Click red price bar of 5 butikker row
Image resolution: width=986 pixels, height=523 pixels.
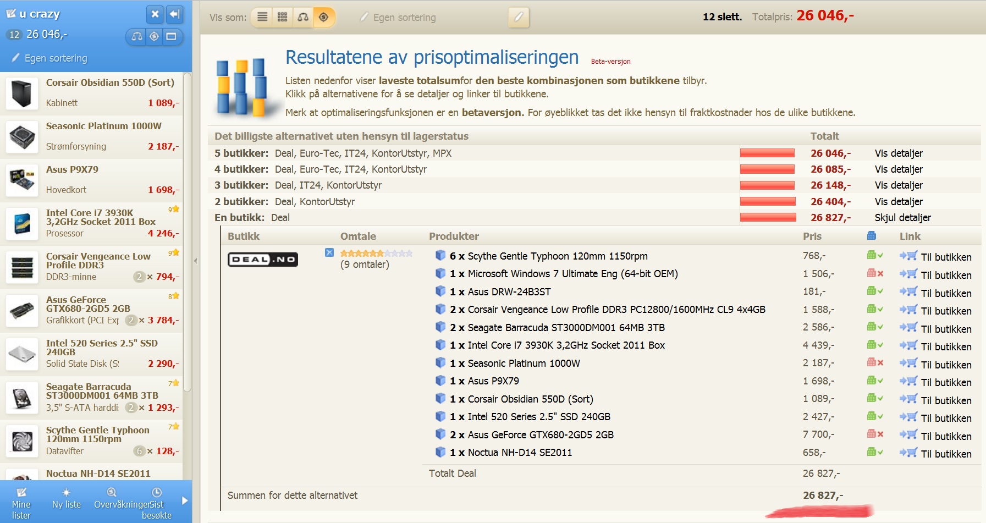click(767, 153)
